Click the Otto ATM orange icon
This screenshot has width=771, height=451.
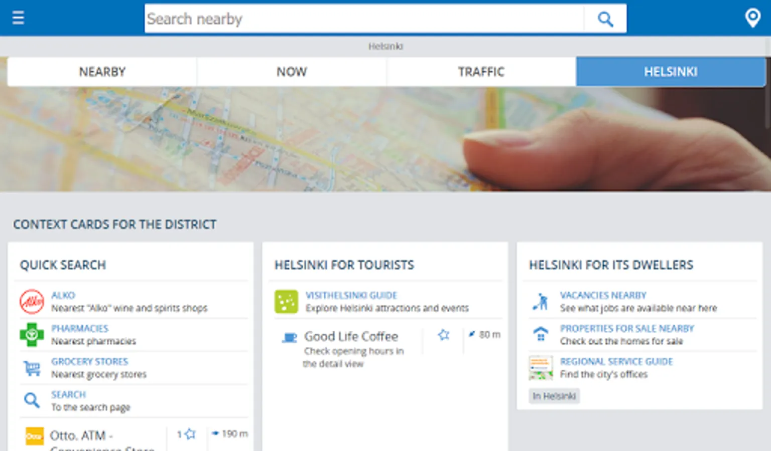pos(35,436)
